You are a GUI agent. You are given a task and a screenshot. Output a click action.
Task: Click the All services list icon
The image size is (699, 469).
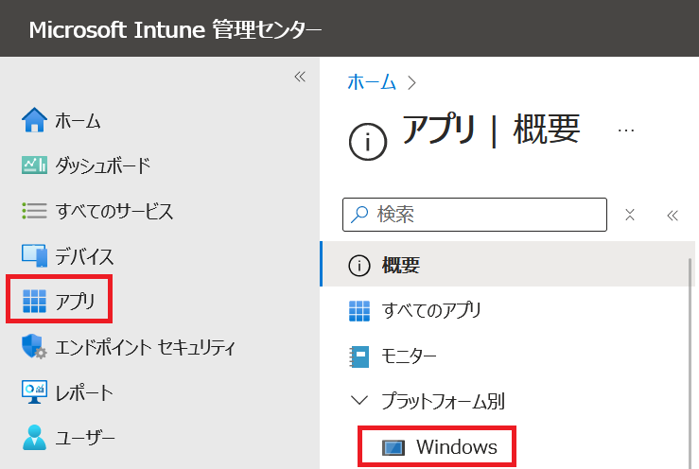tap(34, 211)
